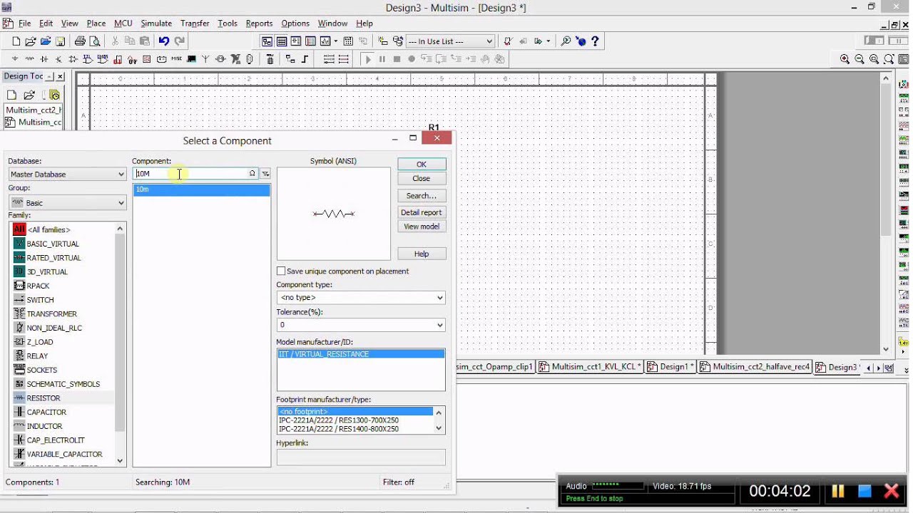The width and height of the screenshot is (913, 513).
Task: Click the question-mark Help toolbar icon
Action: pyautogui.click(x=595, y=41)
